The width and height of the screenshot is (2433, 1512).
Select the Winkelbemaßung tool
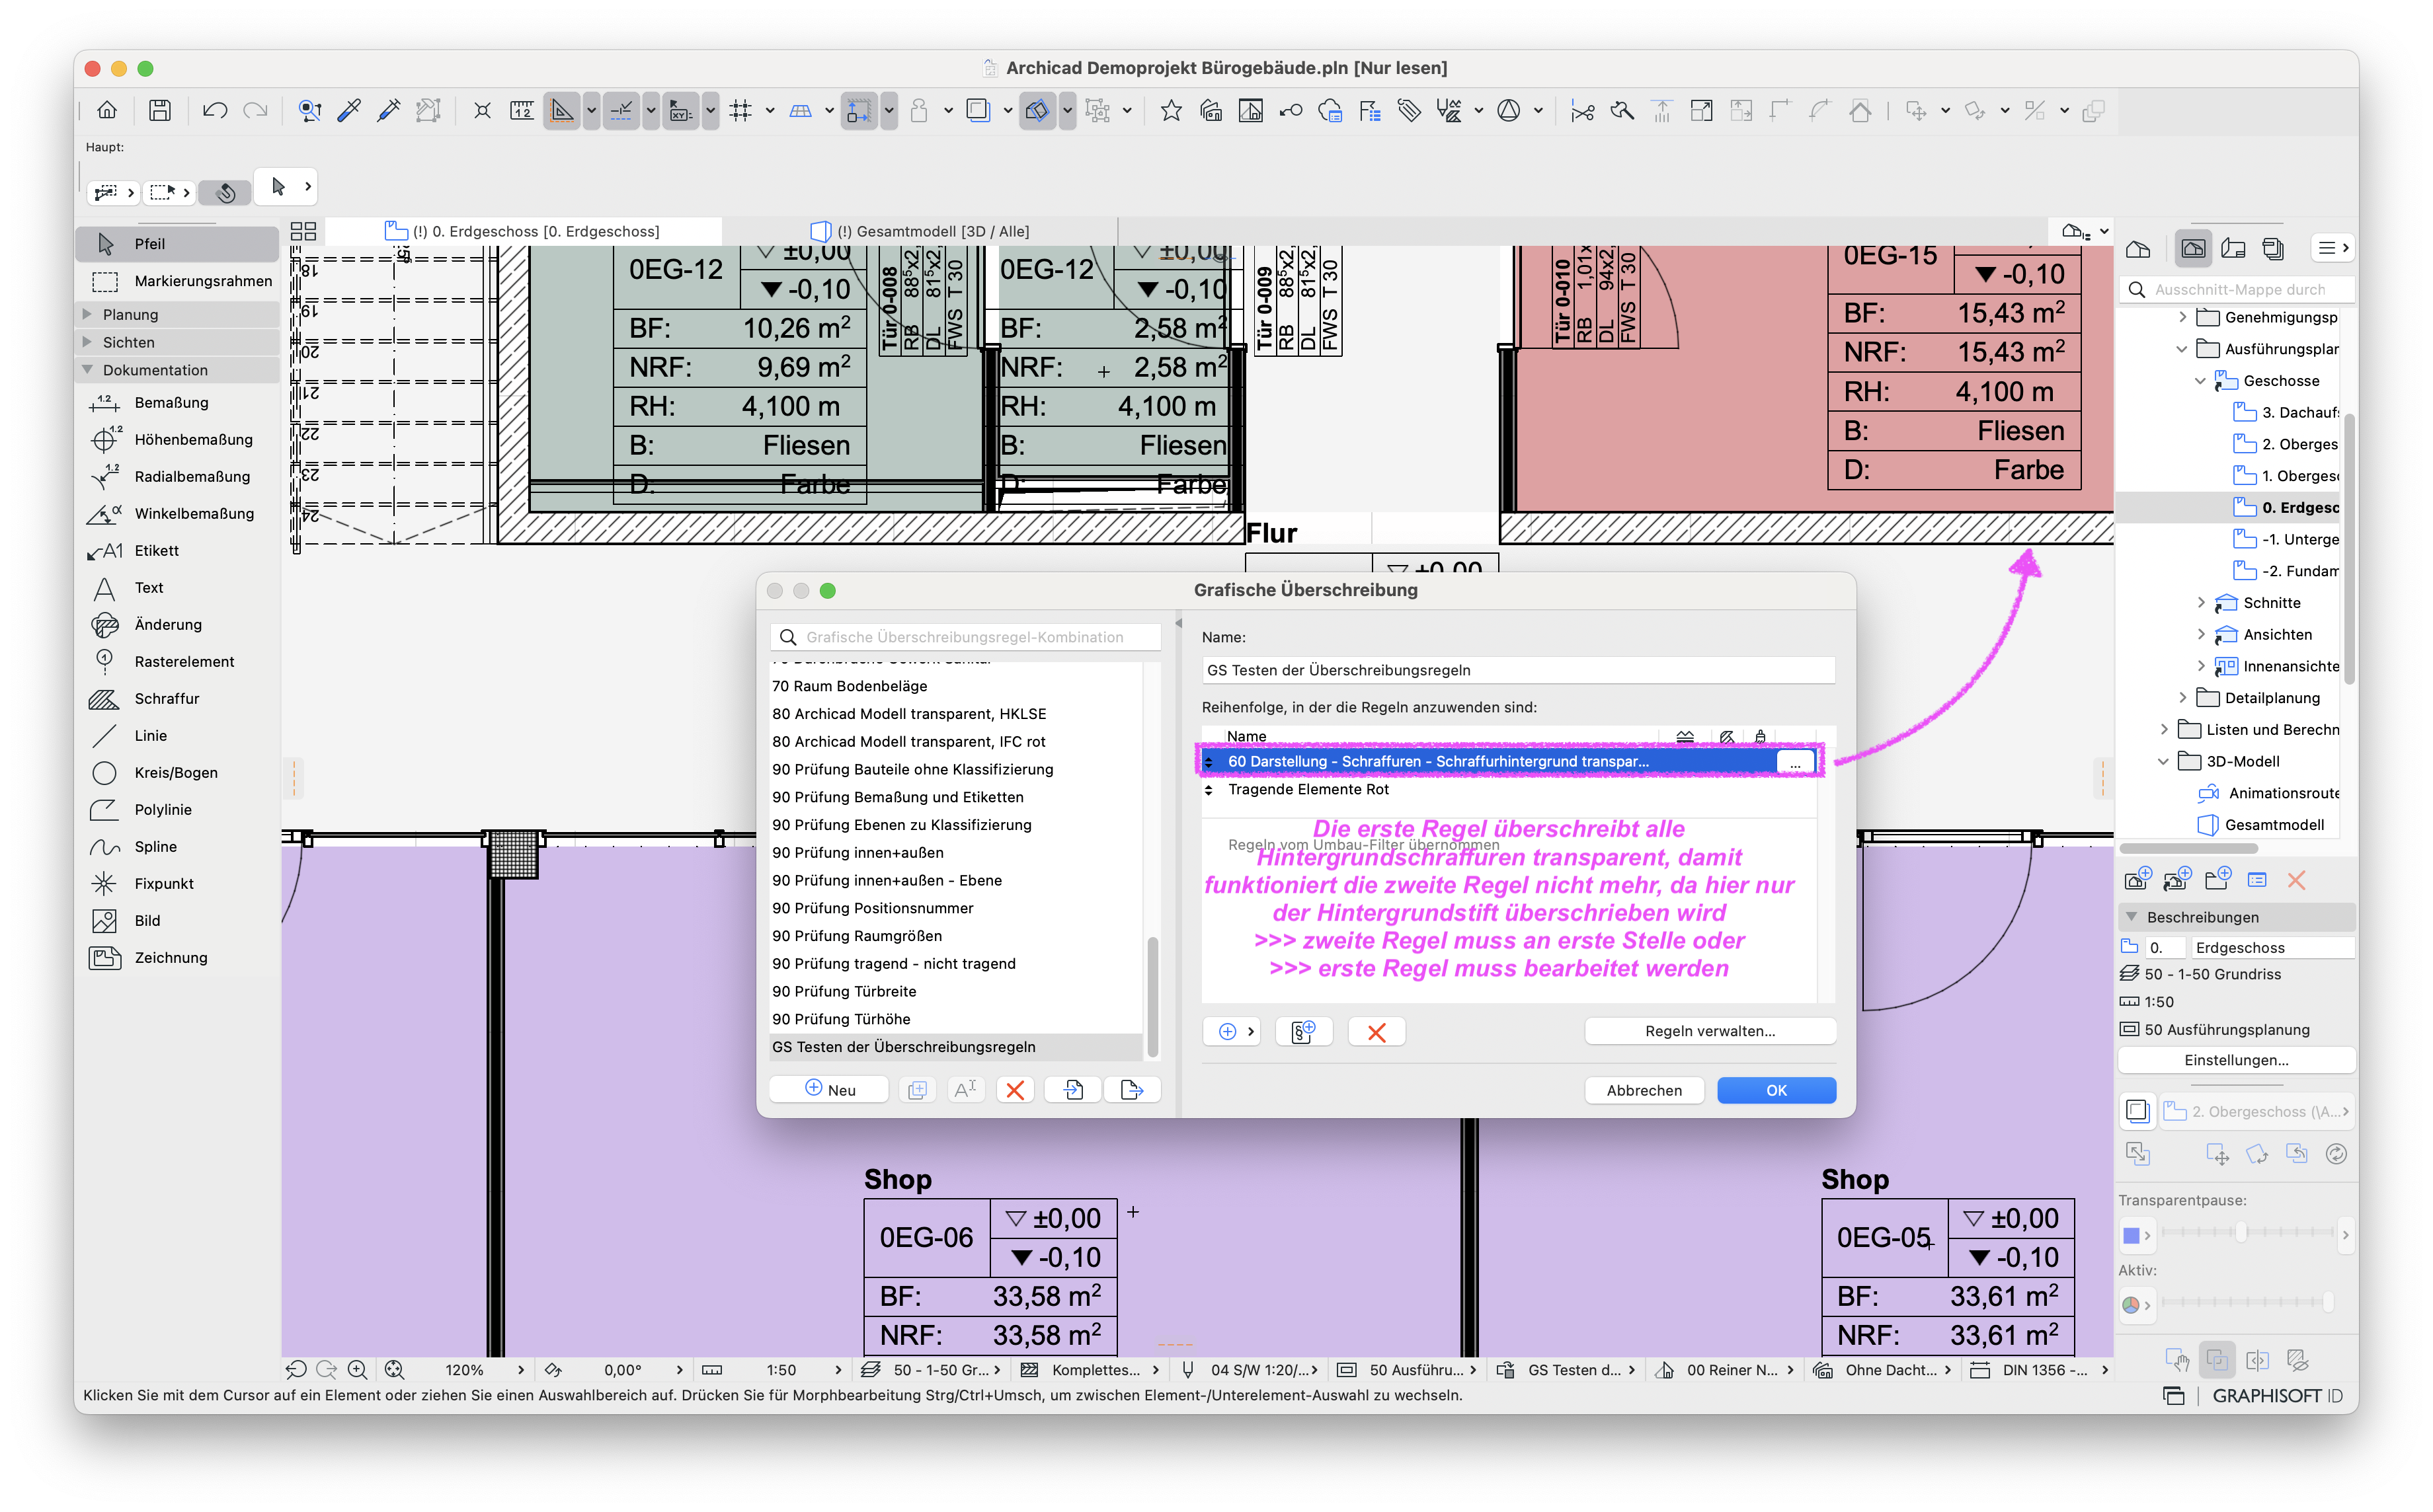(178, 513)
